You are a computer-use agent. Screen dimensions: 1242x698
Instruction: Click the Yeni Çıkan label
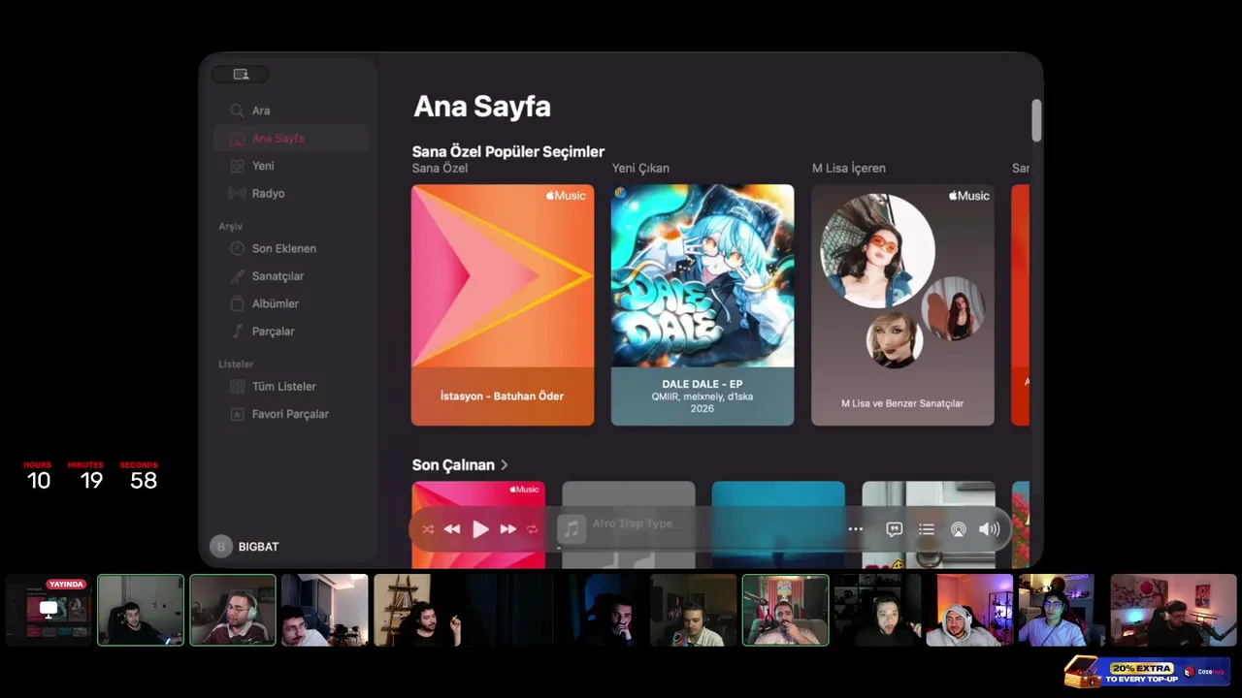coord(640,169)
